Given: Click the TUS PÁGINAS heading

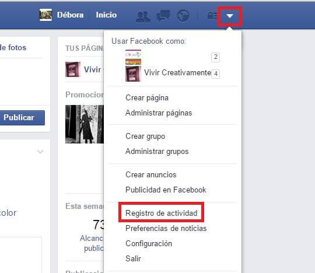Looking at the screenshot, I should coord(84,48).
